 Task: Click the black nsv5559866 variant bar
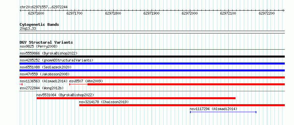click(152, 57)
